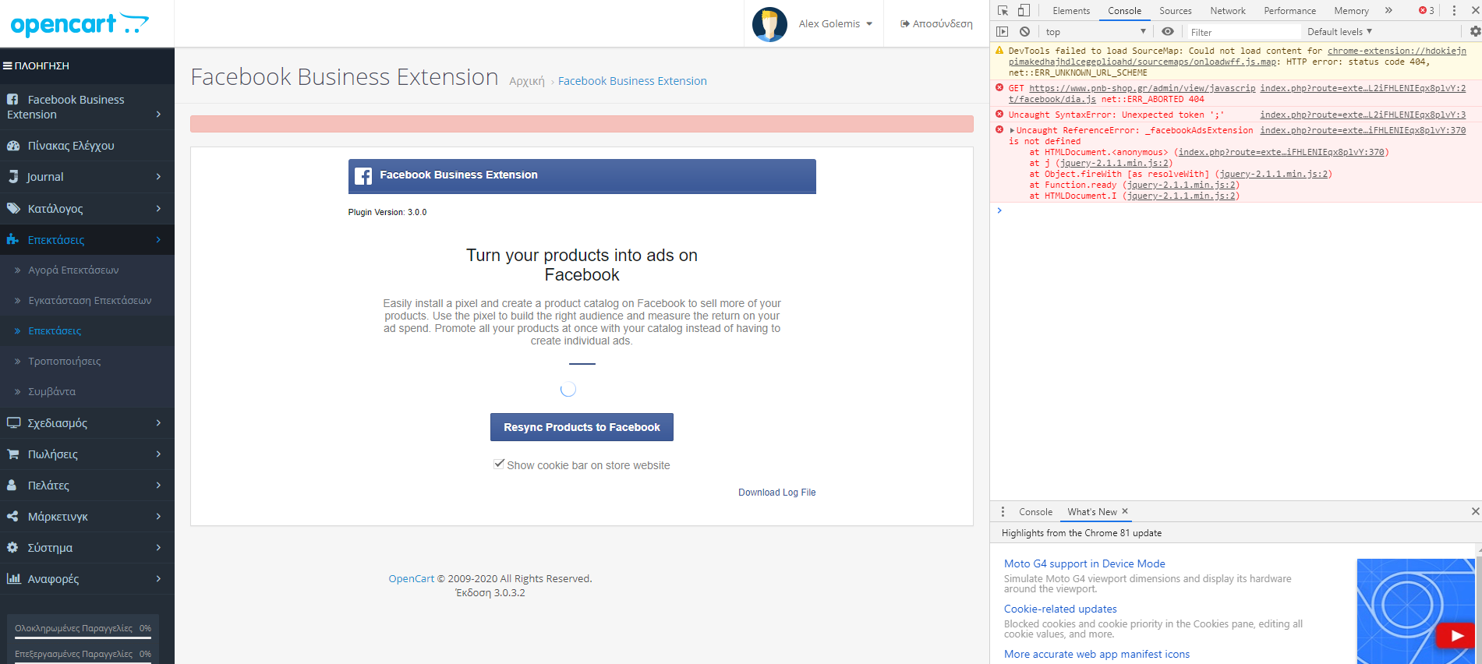Expand the Journal sidebar menu
Image resolution: width=1482 pixels, height=664 pixels.
coord(158,177)
